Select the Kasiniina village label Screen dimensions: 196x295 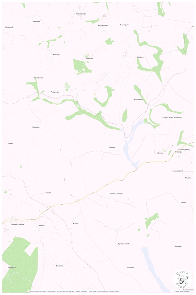[59, 266]
